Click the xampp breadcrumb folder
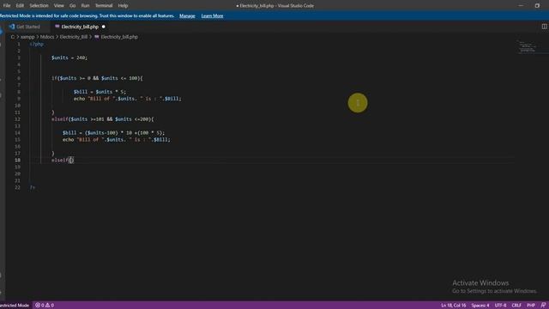Viewport: 549px width, 309px height. [x=27, y=37]
